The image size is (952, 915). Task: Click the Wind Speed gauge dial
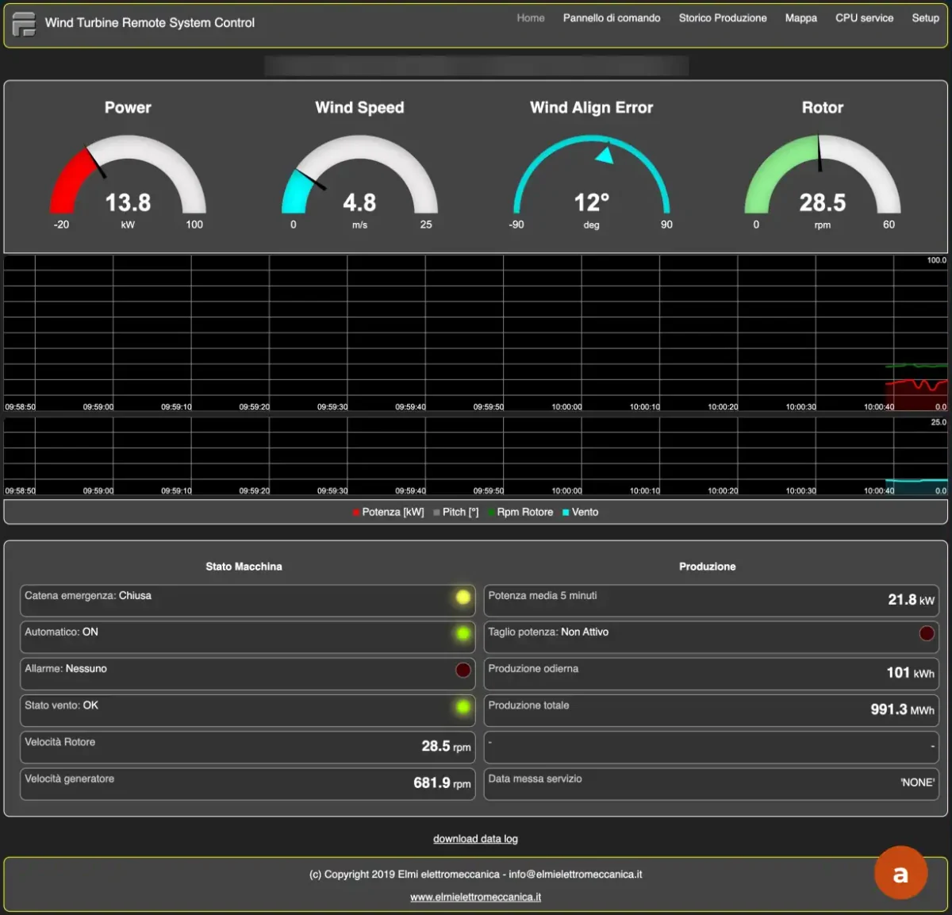coord(359,175)
